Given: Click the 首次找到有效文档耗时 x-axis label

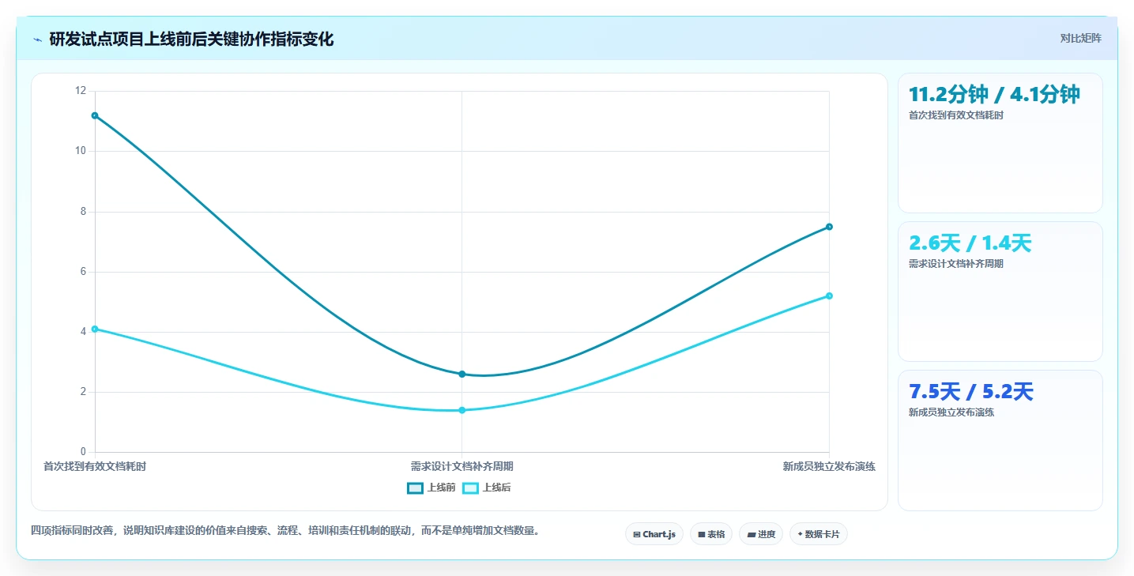Looking at the screenshot, I should [95, 466].
